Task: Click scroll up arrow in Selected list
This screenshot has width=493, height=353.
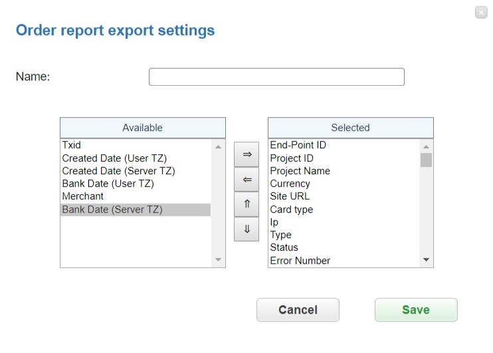Action: pyautogui.click(x=426, y=146)
